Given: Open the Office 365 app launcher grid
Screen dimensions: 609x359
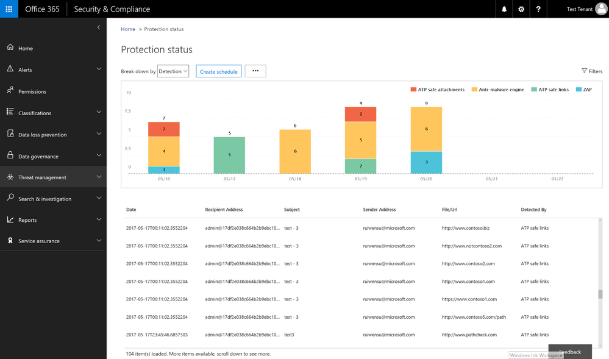Looking at the screenshot, I should click(9, 9).
